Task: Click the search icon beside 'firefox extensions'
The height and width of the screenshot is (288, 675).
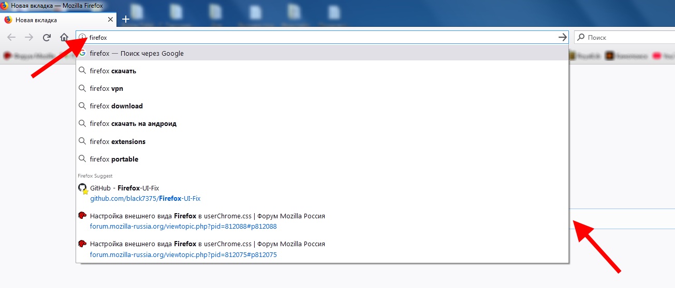Action: (x=82, y=141)
